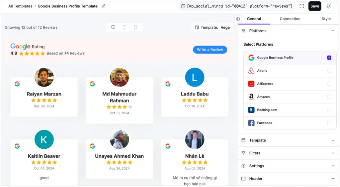
Task: Click Showing 12 out of 12 Reviews
Action: pos(31,28)
